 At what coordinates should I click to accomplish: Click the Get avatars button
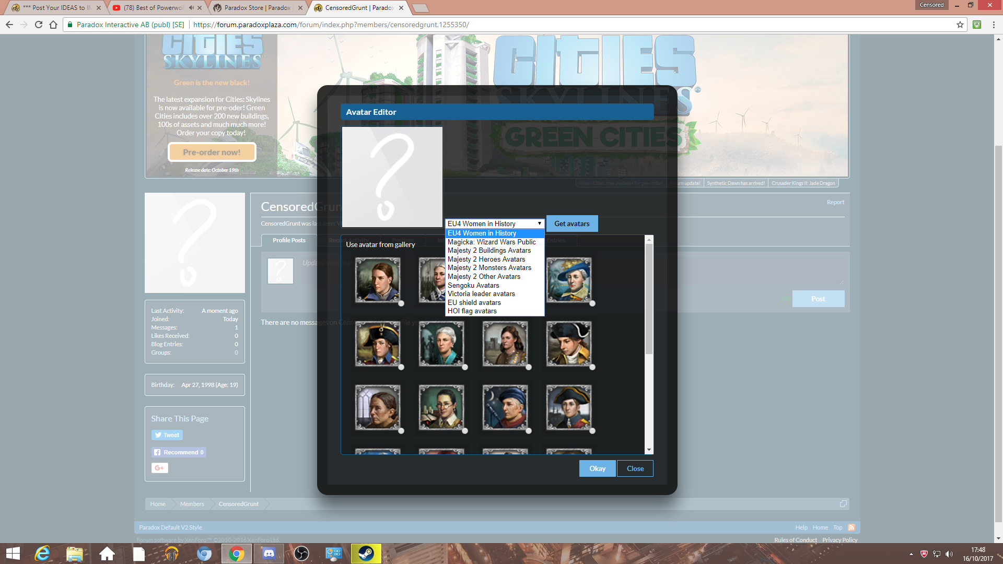click(x=572, y=224)
